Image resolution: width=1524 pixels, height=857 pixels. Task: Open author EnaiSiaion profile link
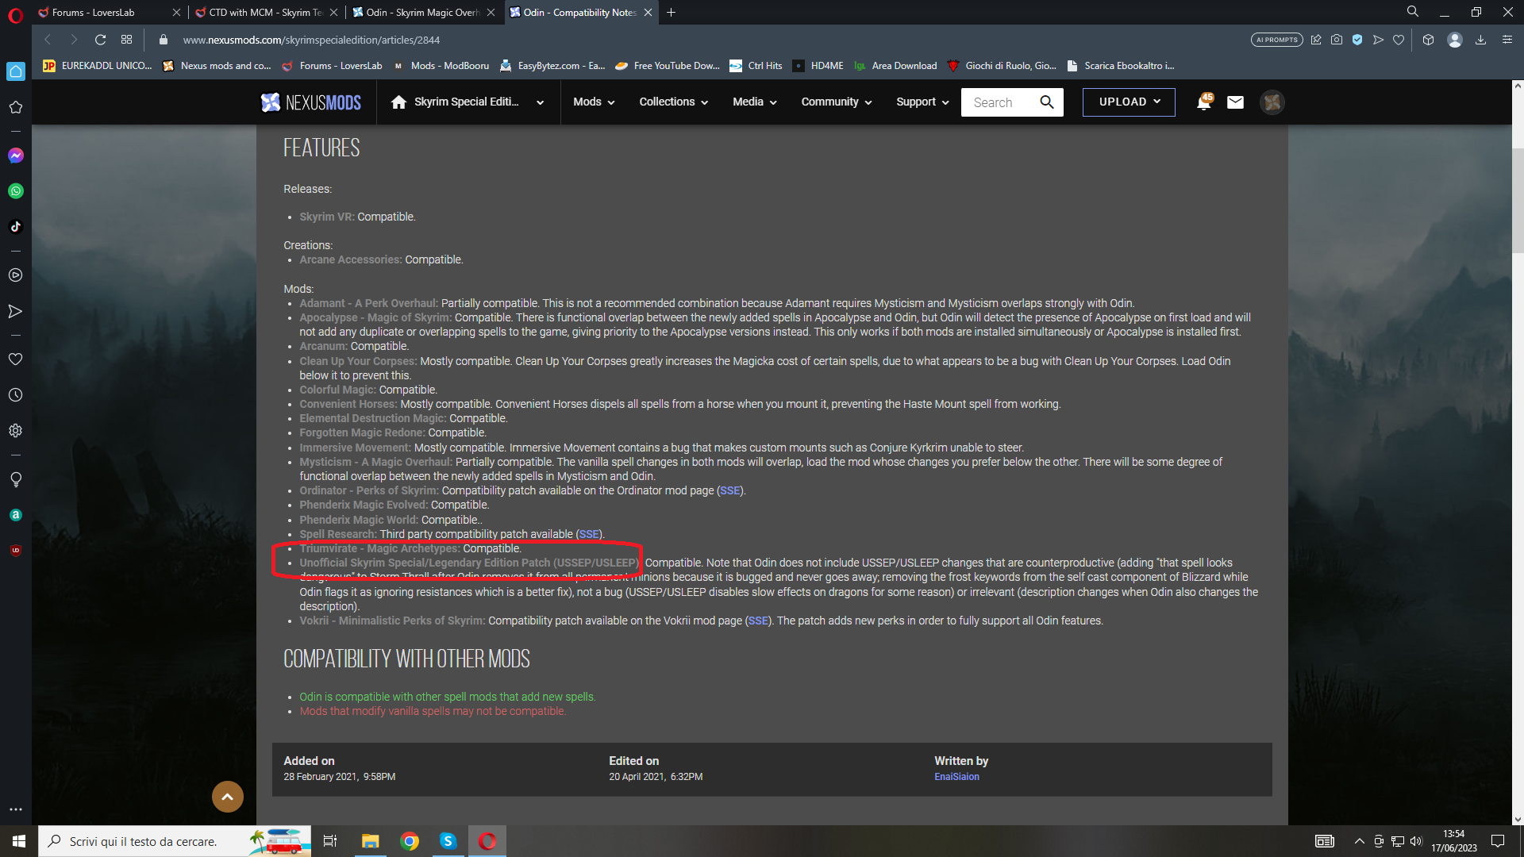(x=956, y=777)
